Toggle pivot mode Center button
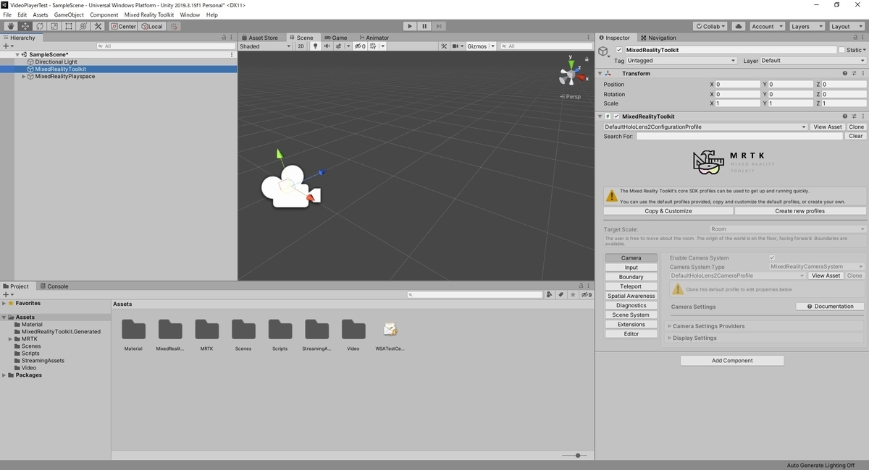869x470 pixels. pyautogui.click(x=124, y=26)
